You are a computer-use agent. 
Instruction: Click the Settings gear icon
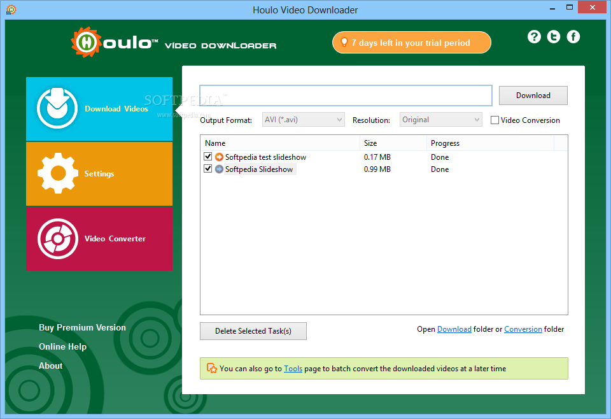click(x=58, y=173)
